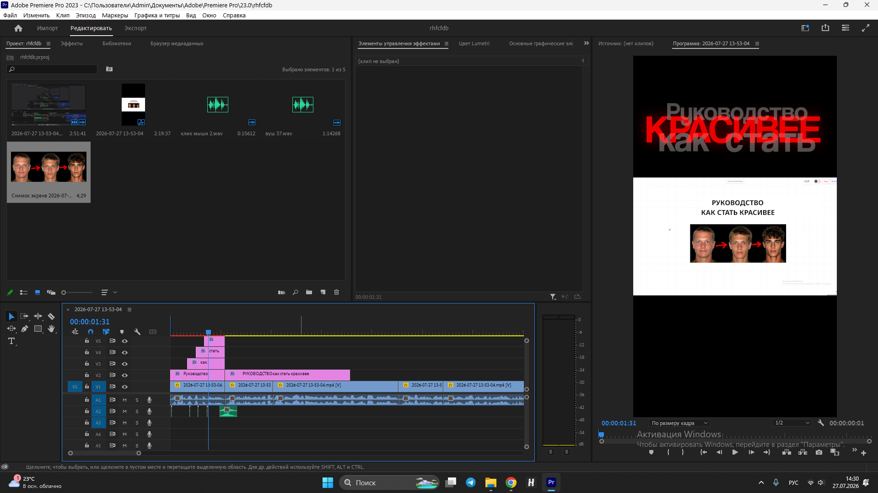Switch to the Эффекты tab
This screenshot has width=878, height=493.
pyautogui.click(x=71, y=43)
